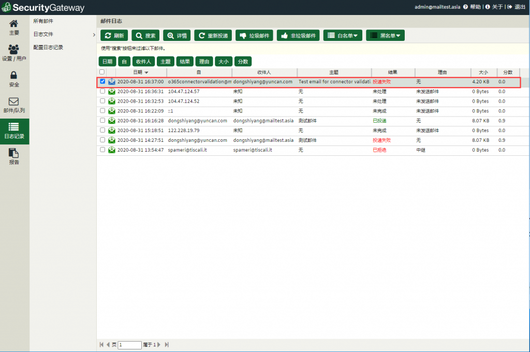Check the 2020-08-31 15:18:51 row checkbox
530x352 pixels.
coord(102,130)
